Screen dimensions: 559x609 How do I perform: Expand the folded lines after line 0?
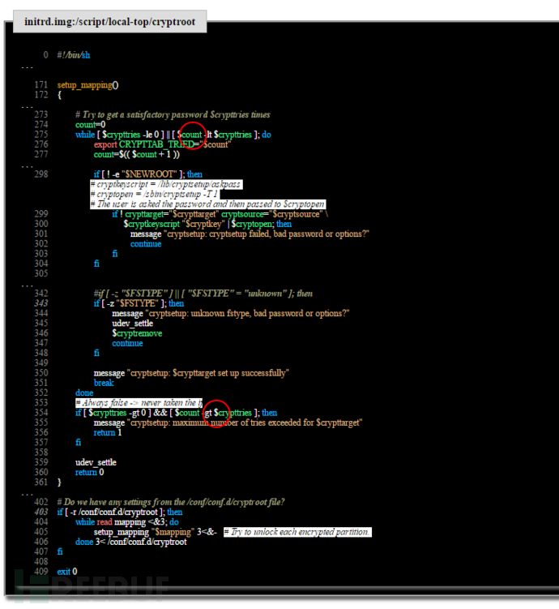[27, 66]
